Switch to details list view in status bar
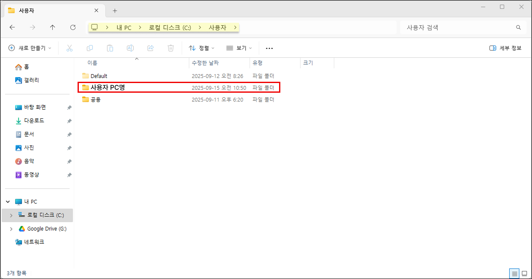Viewport: 532px width, 279px height. click(514, 274)
